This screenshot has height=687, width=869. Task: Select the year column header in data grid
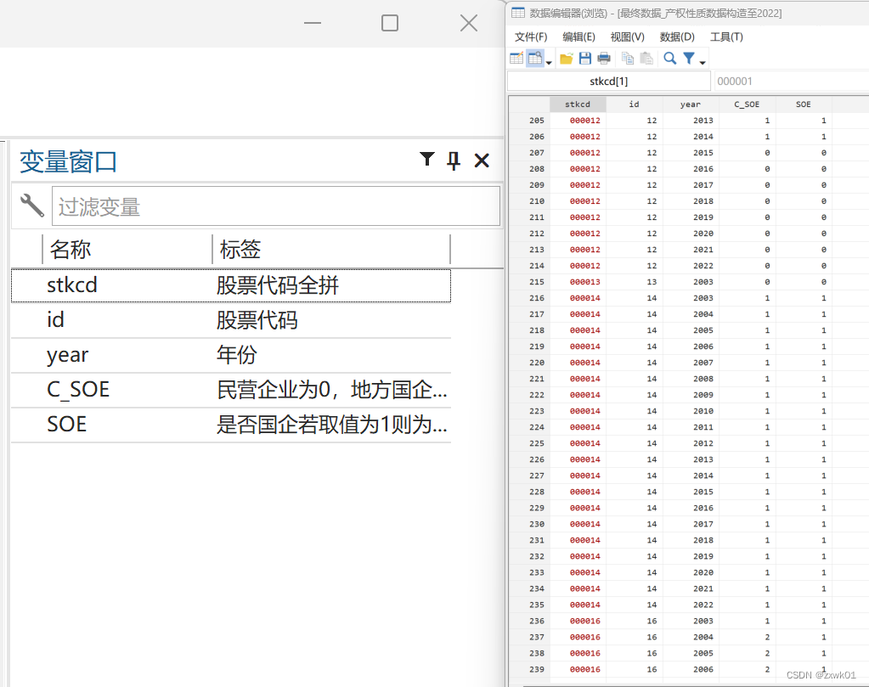[x=691, y=104]
